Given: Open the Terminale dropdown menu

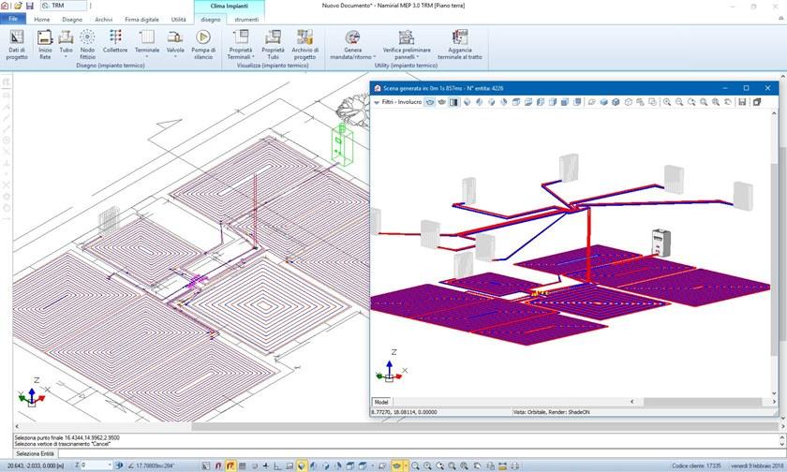Looking at the screenshot, I should click(146, 56).
